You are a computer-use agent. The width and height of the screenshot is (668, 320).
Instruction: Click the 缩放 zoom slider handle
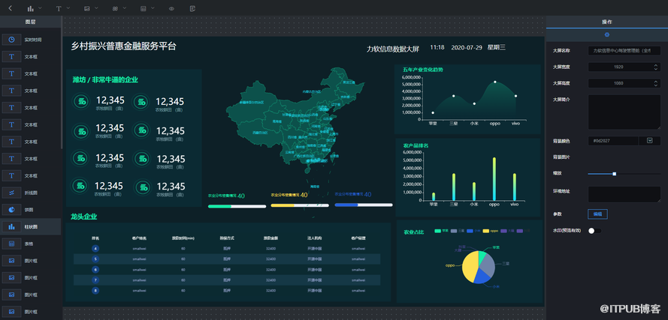tap(615, 174)
